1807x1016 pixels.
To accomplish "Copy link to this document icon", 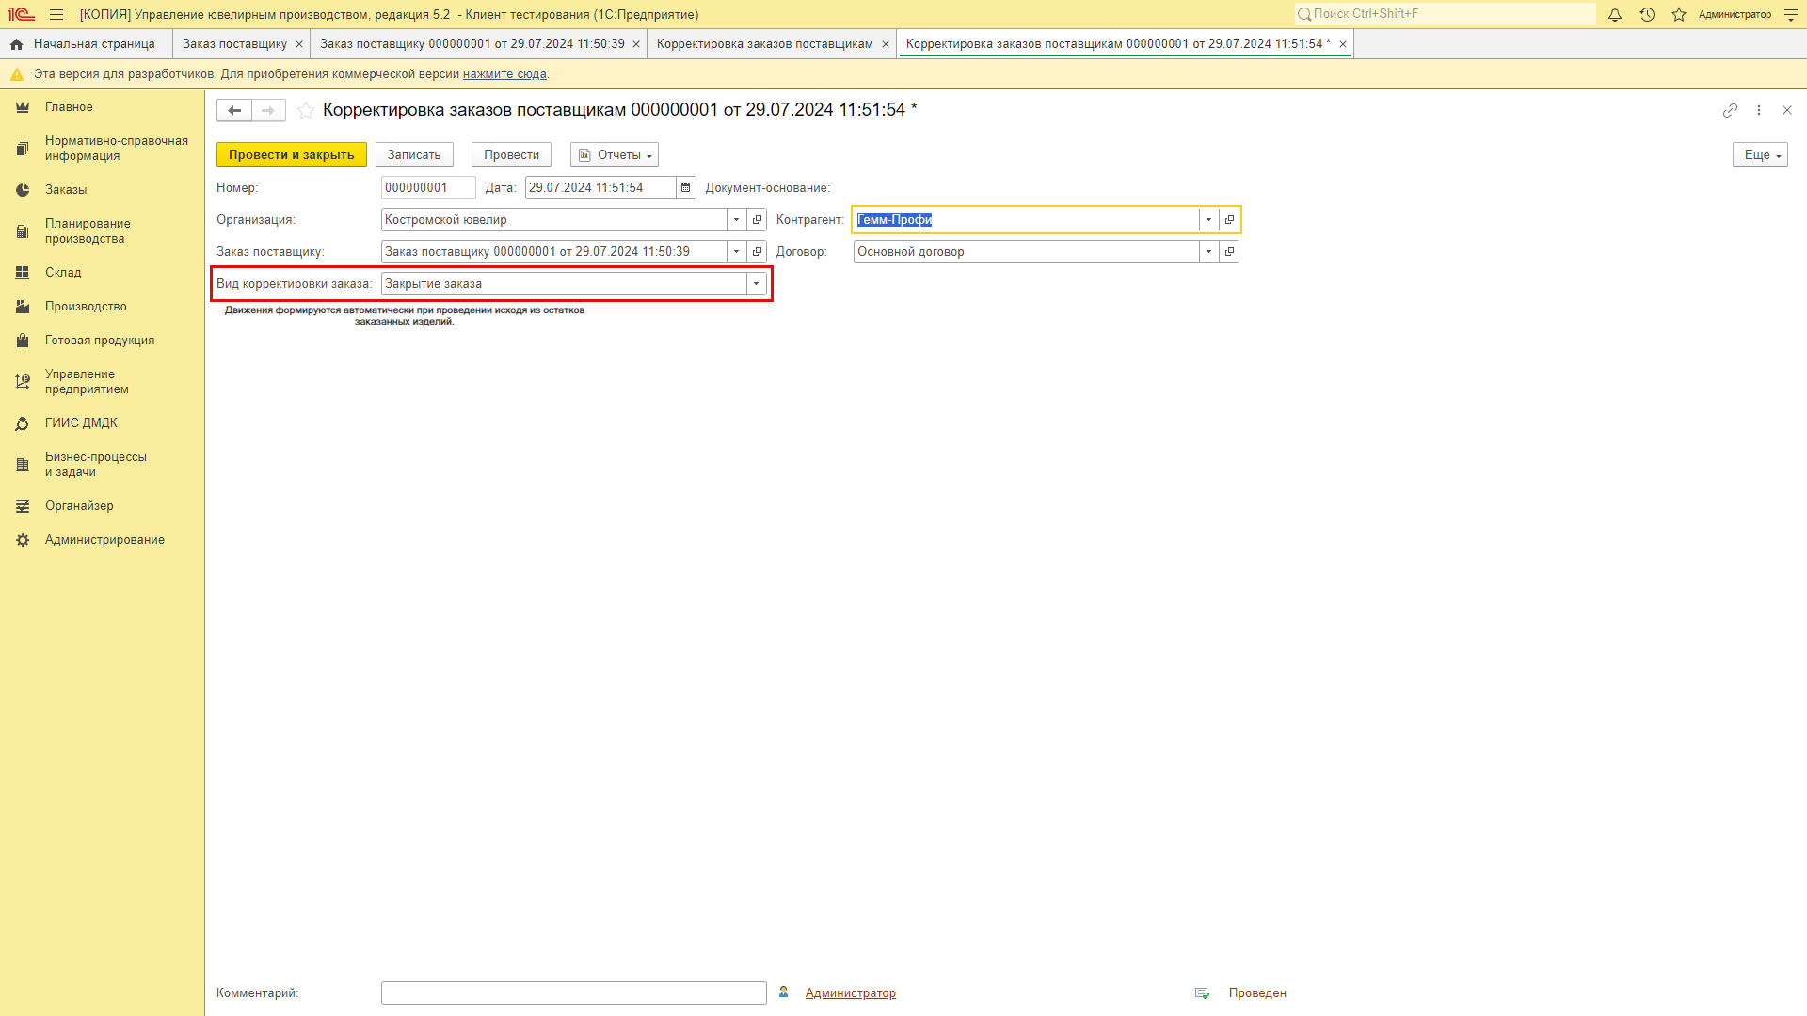I will (x=1730, y=110).
